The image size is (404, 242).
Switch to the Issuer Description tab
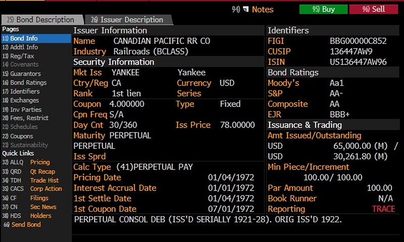(128, 20)
